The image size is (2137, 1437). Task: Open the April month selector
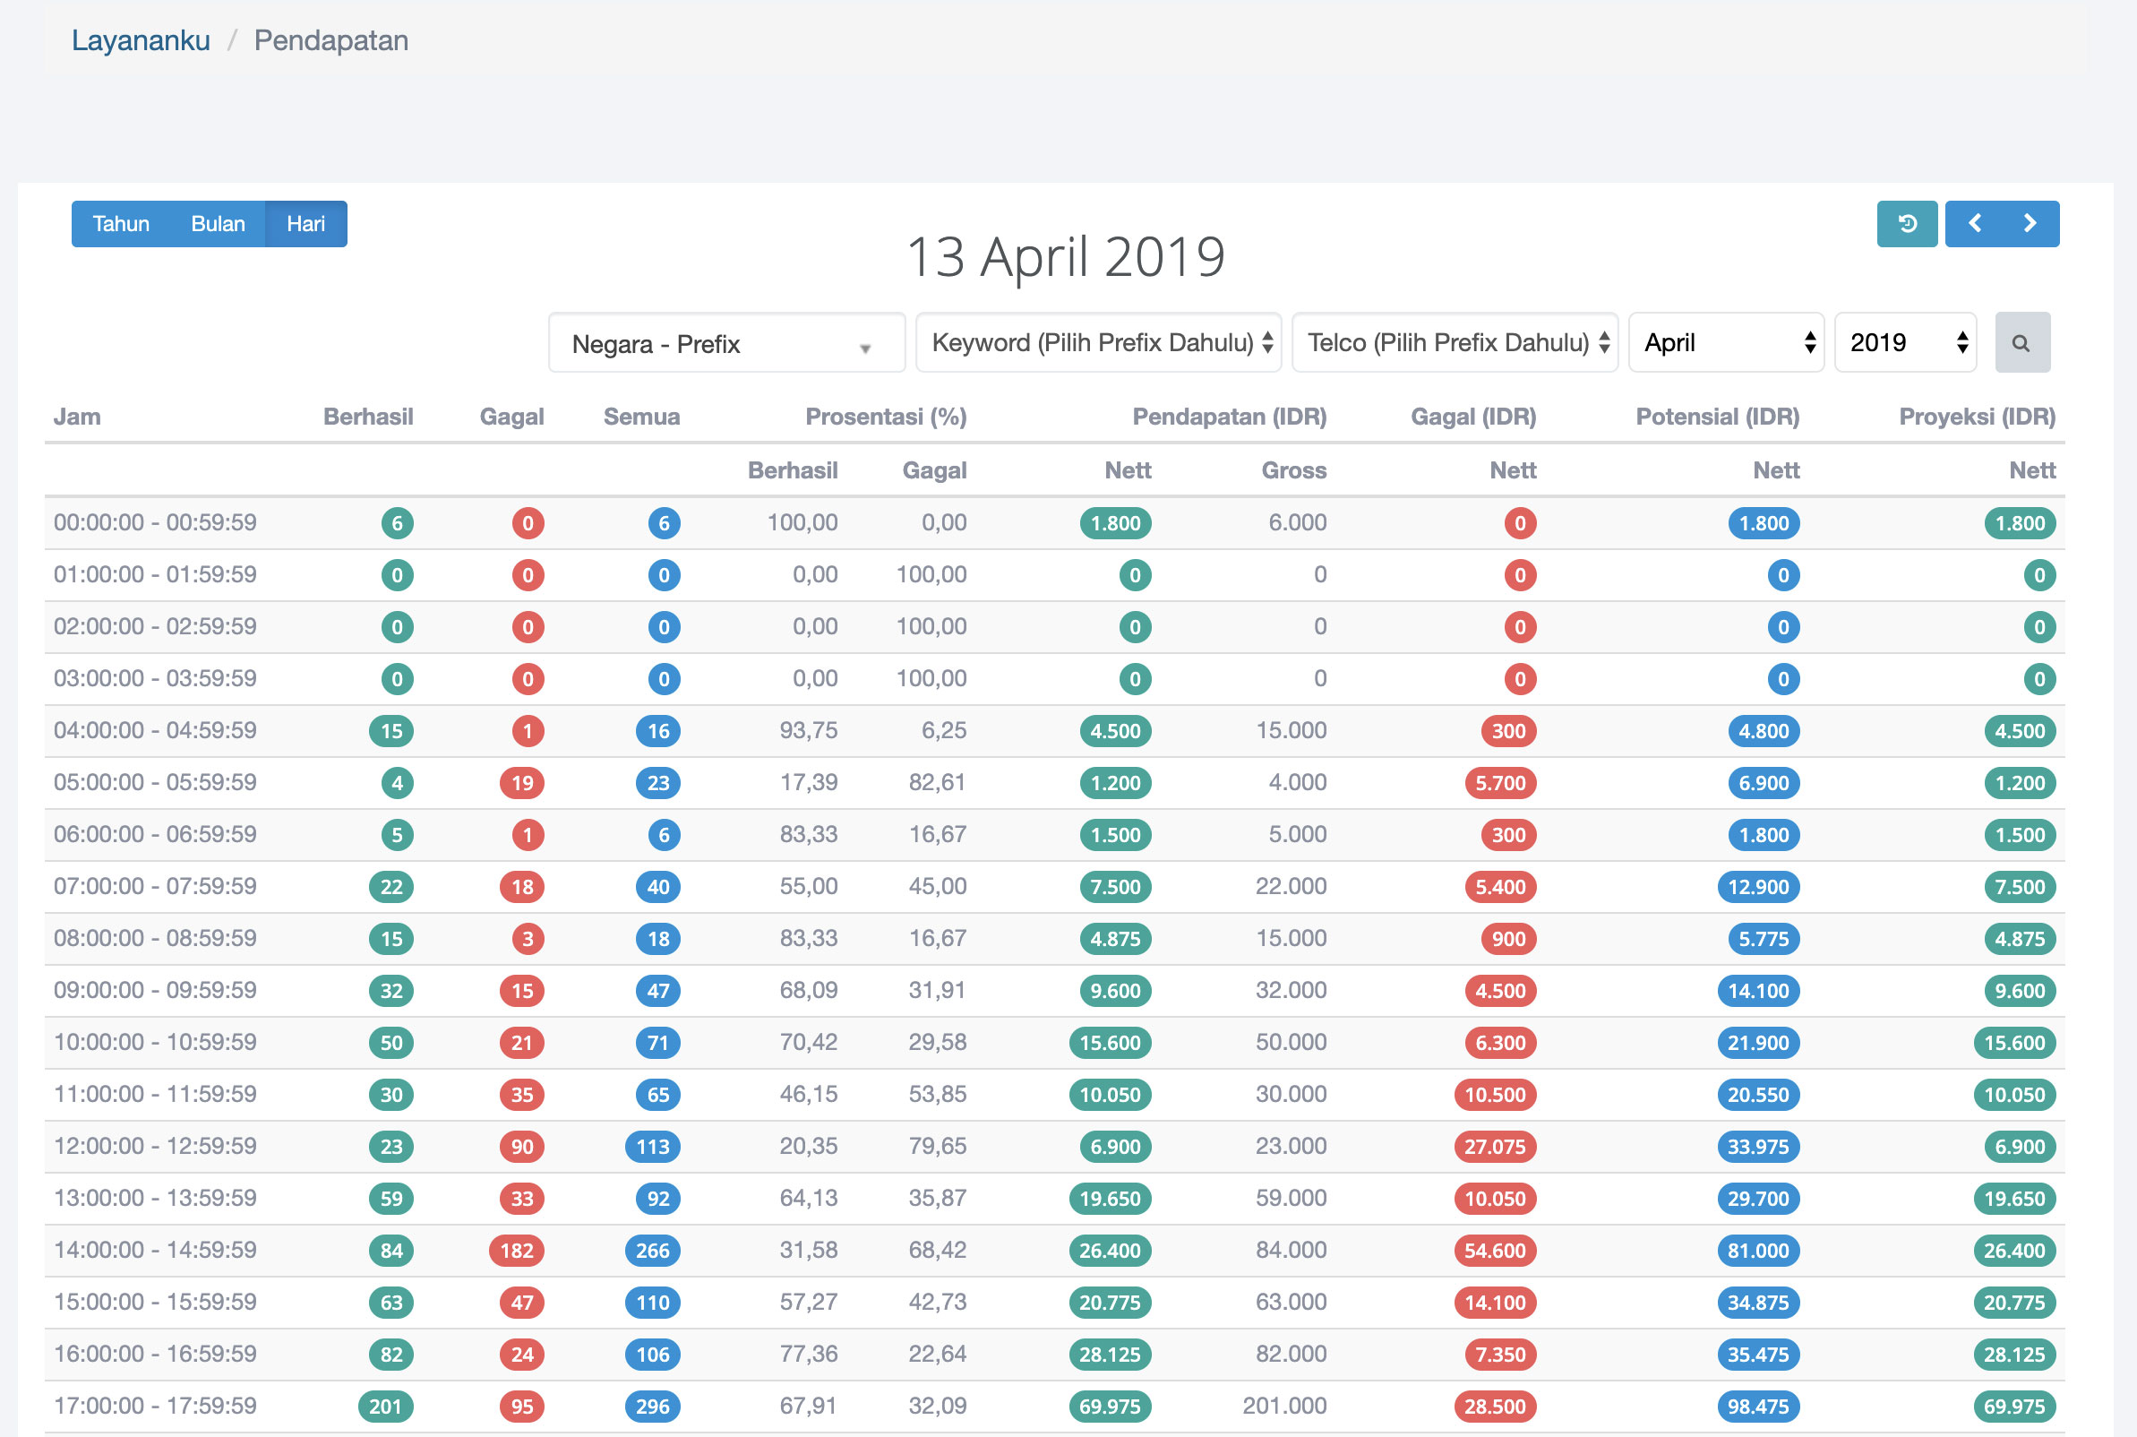tap(1725, 343)
